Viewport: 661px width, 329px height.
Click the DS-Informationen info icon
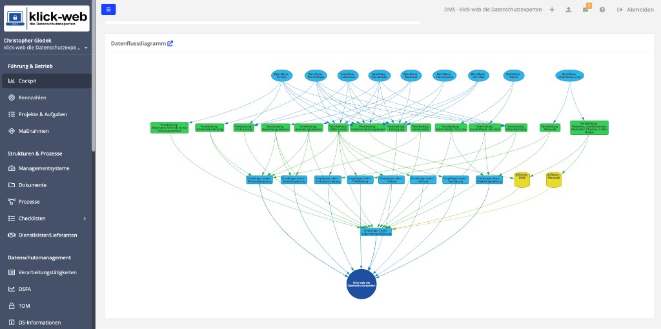(x=12, y=323)
